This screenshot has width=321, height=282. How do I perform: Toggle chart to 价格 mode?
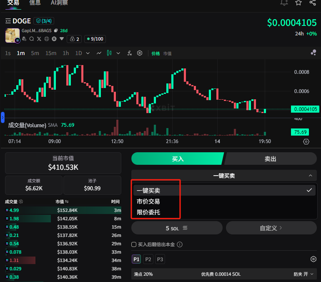[155, 53]
